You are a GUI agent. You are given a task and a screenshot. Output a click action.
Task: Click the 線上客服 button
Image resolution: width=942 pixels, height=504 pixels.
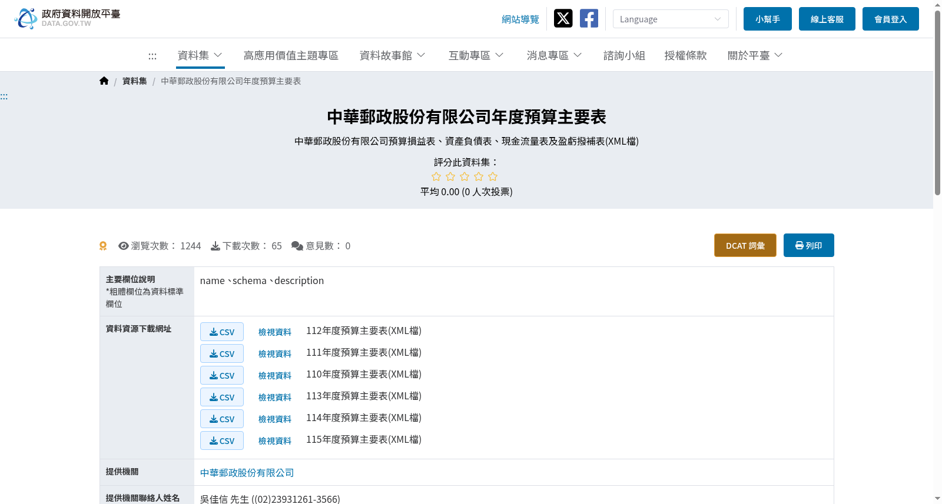(x=827, y=19)
